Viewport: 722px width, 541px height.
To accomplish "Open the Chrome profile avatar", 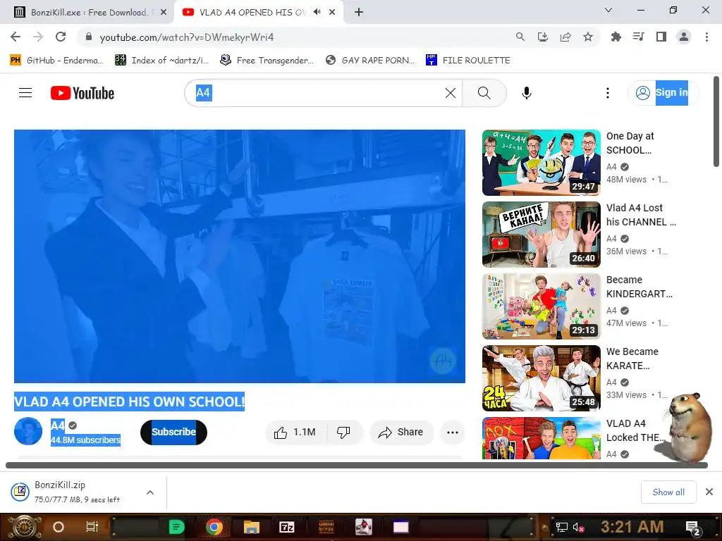I will click(684, 37).
